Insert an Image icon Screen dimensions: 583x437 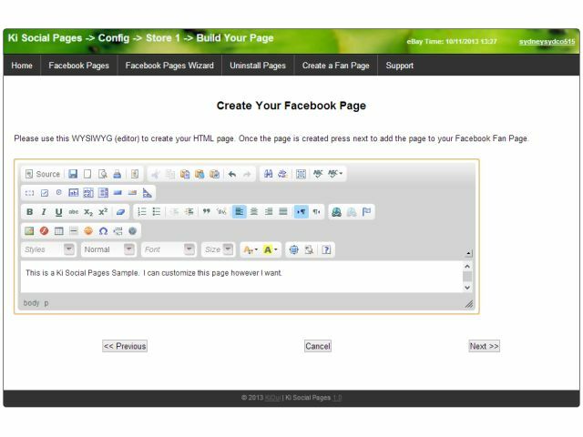tap(29, 230)
